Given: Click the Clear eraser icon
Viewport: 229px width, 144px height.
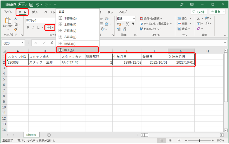Looking at the screenshot, I should pos(199,29).
